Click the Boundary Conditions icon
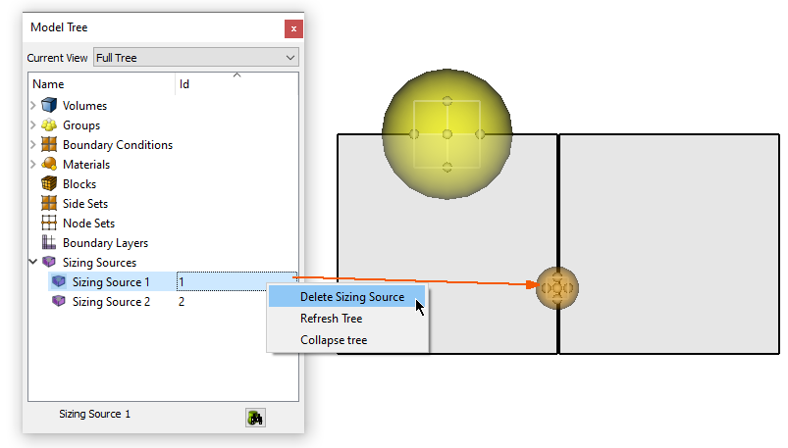This screenshot has height=448, width=788. (x=49, y=145)
